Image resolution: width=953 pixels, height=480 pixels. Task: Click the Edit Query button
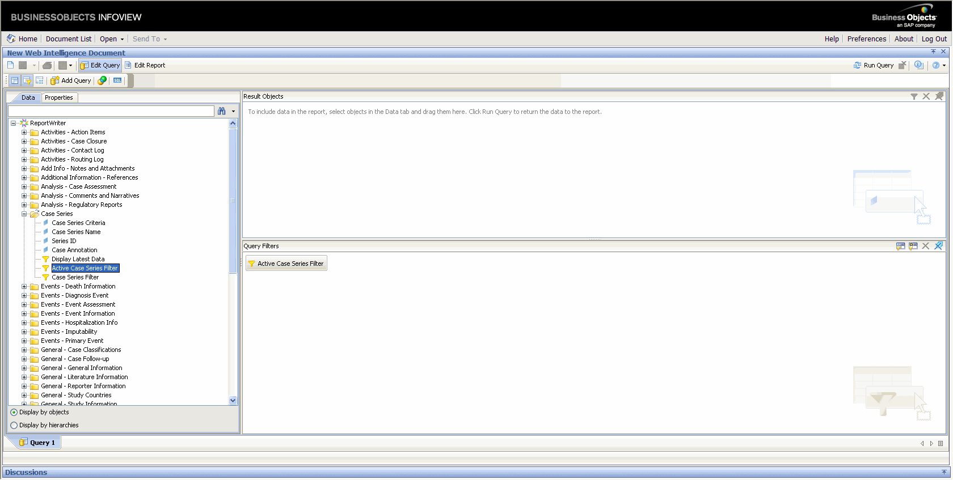(x=100, y=65)
